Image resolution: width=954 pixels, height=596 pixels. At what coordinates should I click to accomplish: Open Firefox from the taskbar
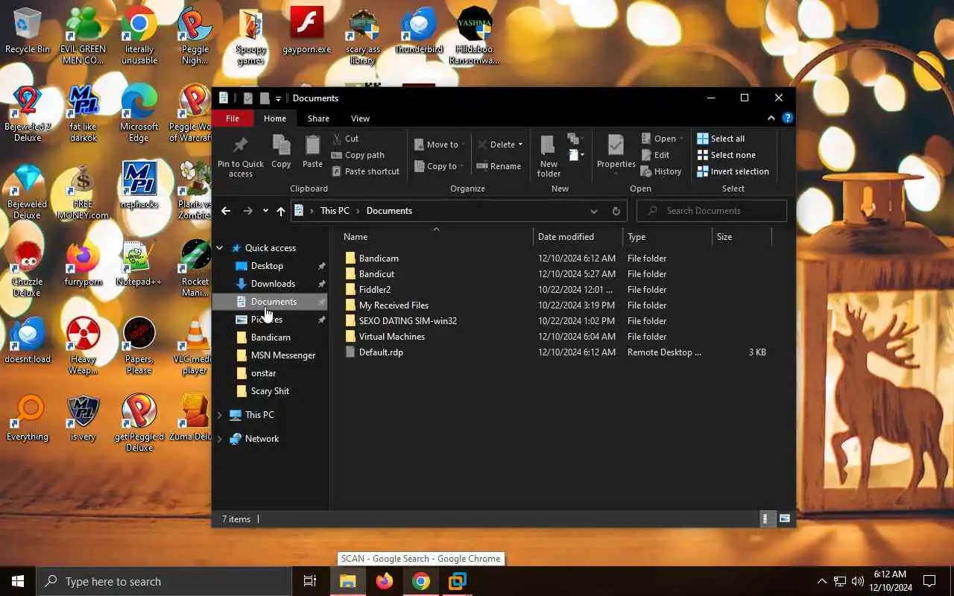[385, 581]
